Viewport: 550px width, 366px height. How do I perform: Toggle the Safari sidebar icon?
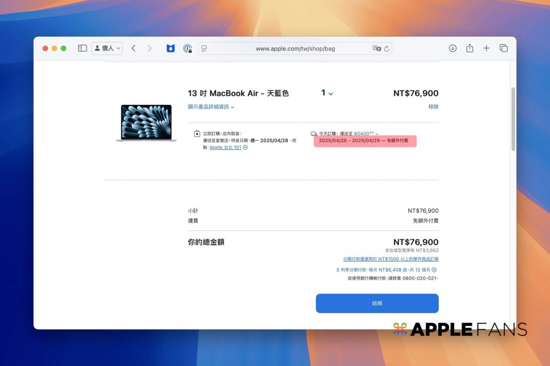(82, 48)
